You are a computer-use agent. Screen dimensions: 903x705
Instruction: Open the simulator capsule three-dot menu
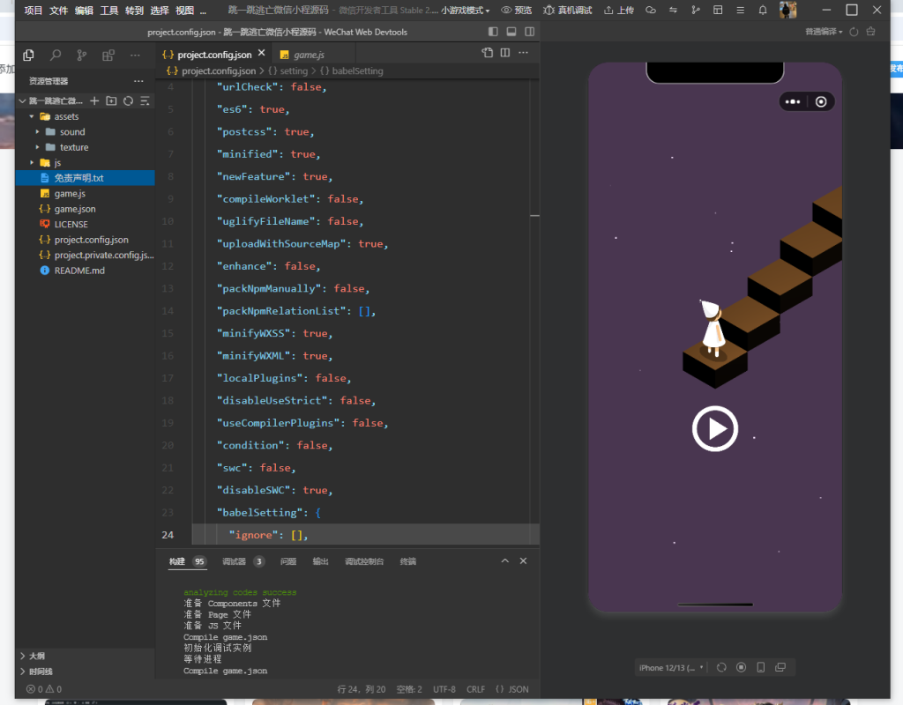pyautogui.click(x=793, y=102)
